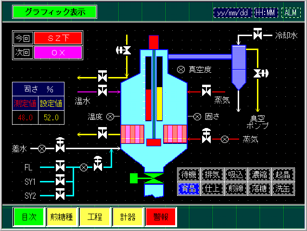Click the valve on the 冷却水 line
Viewport: 307px width, 231px height.
258,35
